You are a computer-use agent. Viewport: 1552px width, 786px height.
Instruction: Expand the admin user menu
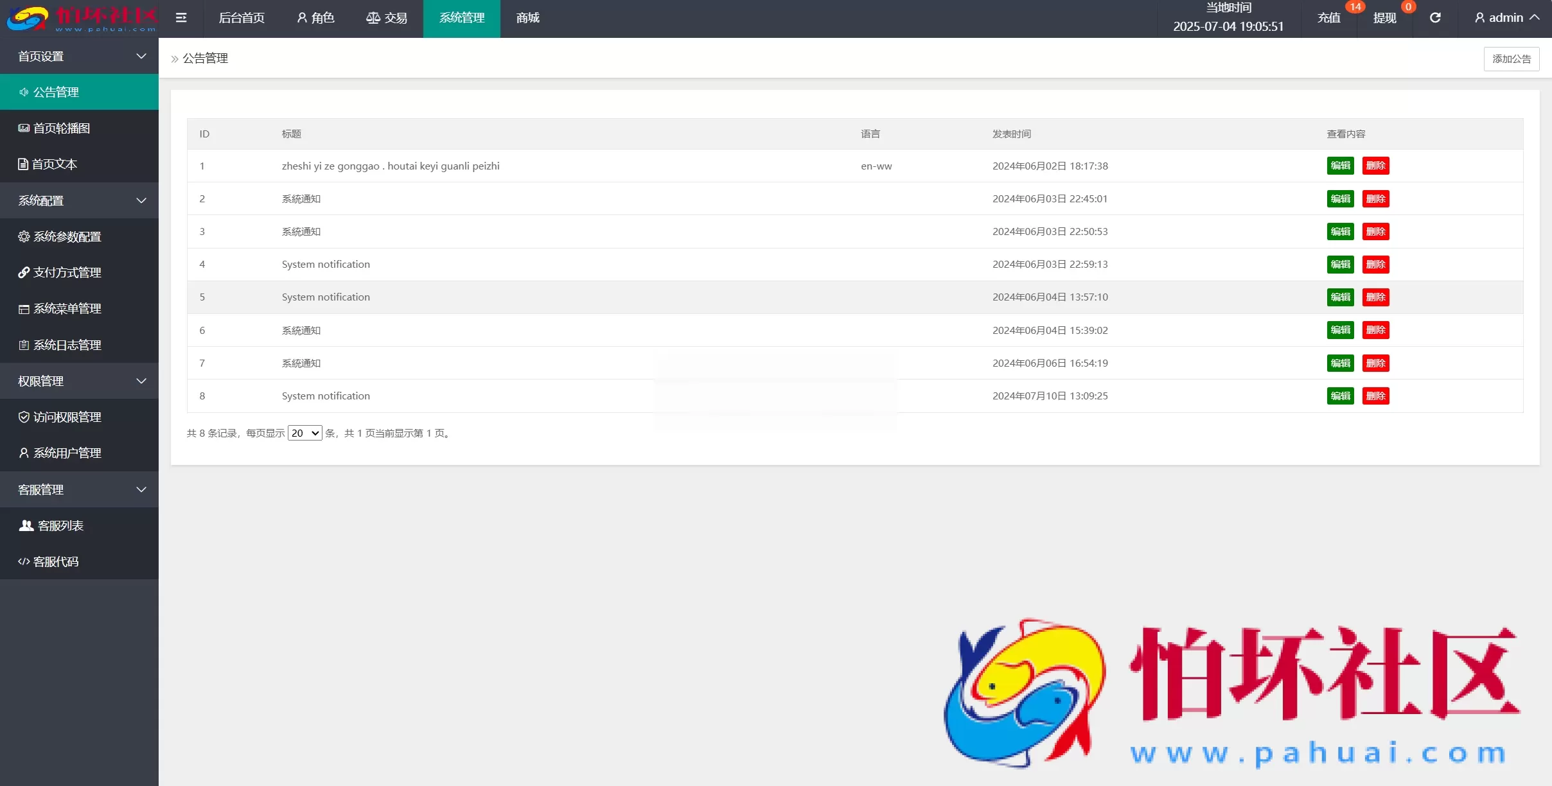(x=1506, y=18)
